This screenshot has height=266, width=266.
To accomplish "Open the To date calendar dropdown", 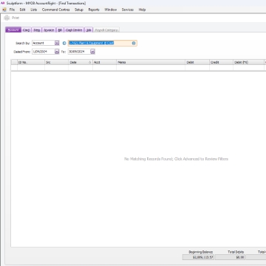I will coord(92,52).
